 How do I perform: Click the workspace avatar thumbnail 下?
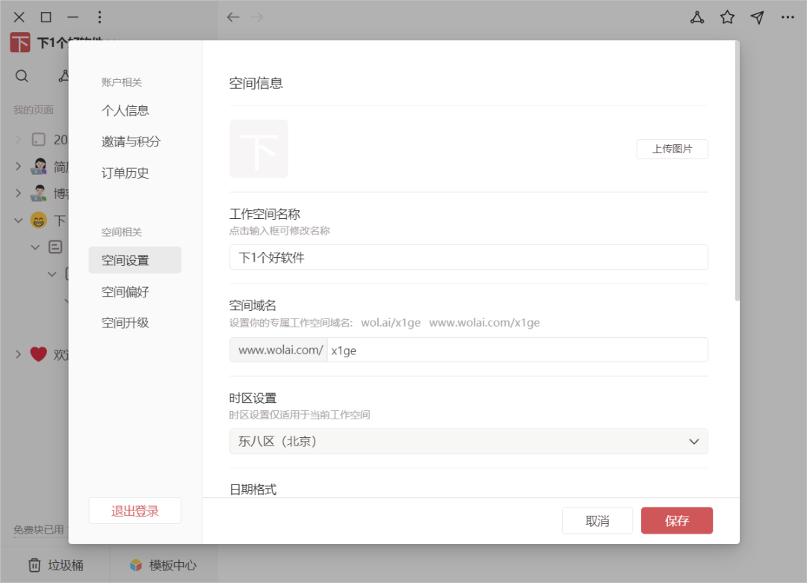(x=259, y=148)
